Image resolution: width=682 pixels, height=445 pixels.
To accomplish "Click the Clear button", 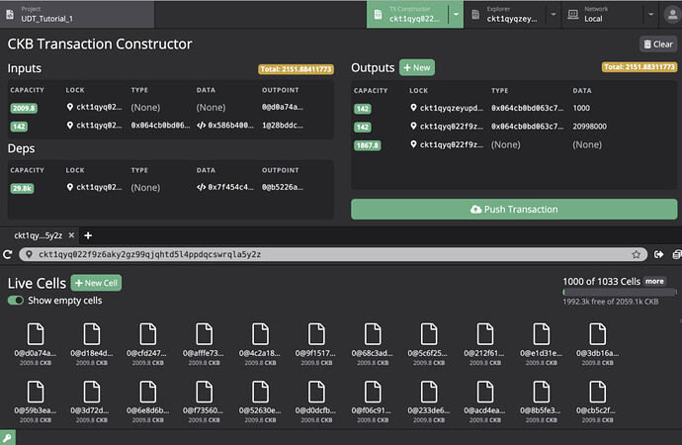I will click(658, 44).
